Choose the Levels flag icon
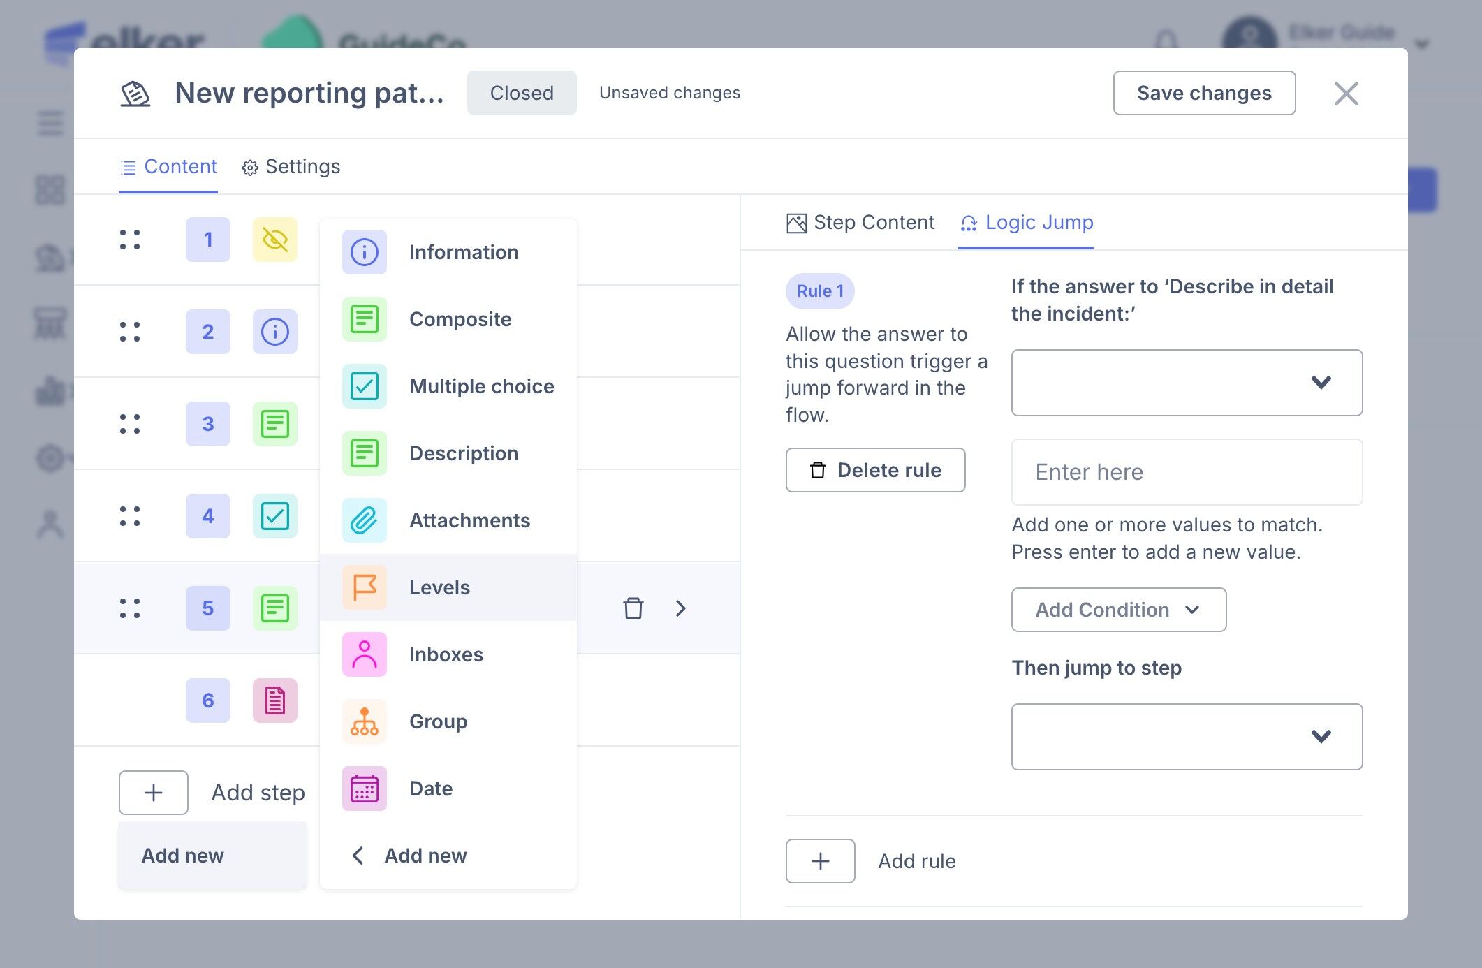Screen dimensions: 1482x968 coord(364,587)
